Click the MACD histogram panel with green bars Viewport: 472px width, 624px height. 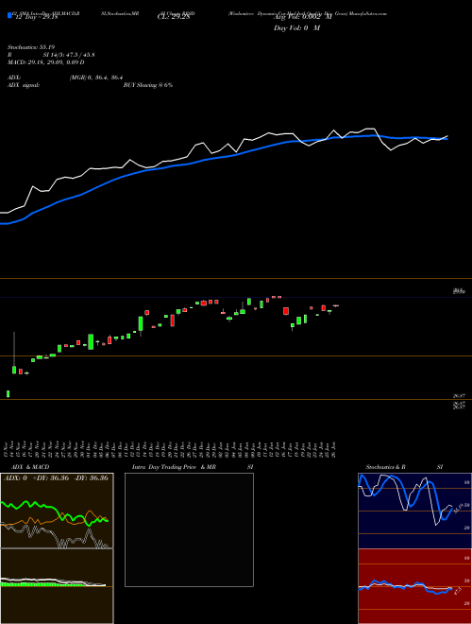click(57, 586)
